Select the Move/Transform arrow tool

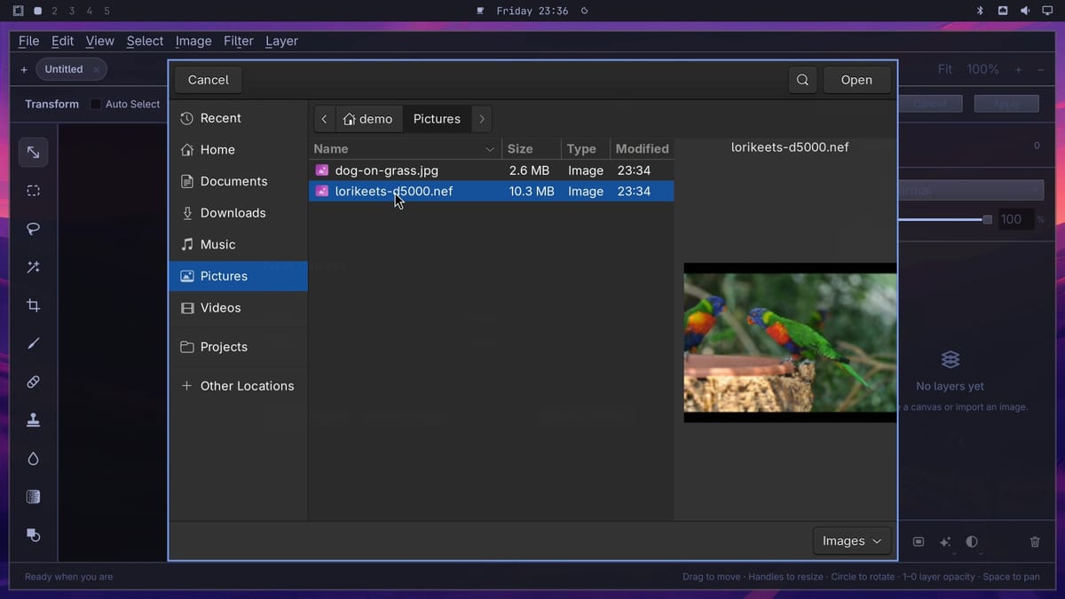tap(33, 153)
